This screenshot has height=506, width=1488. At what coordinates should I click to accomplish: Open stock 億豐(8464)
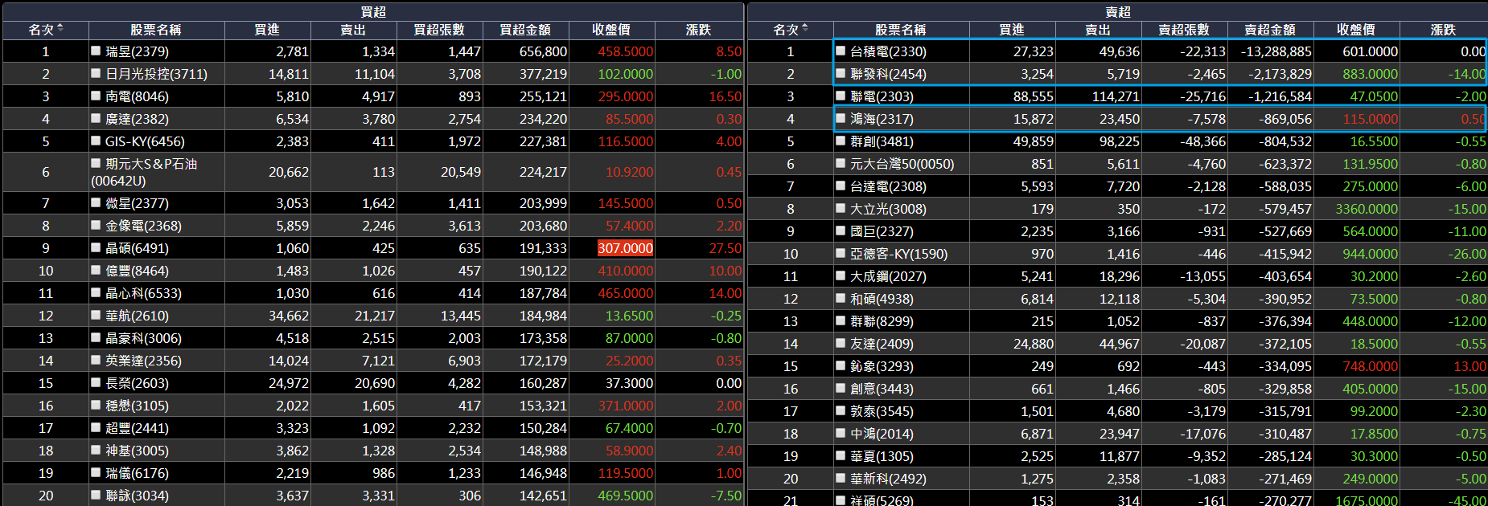[x=138, y=271]
